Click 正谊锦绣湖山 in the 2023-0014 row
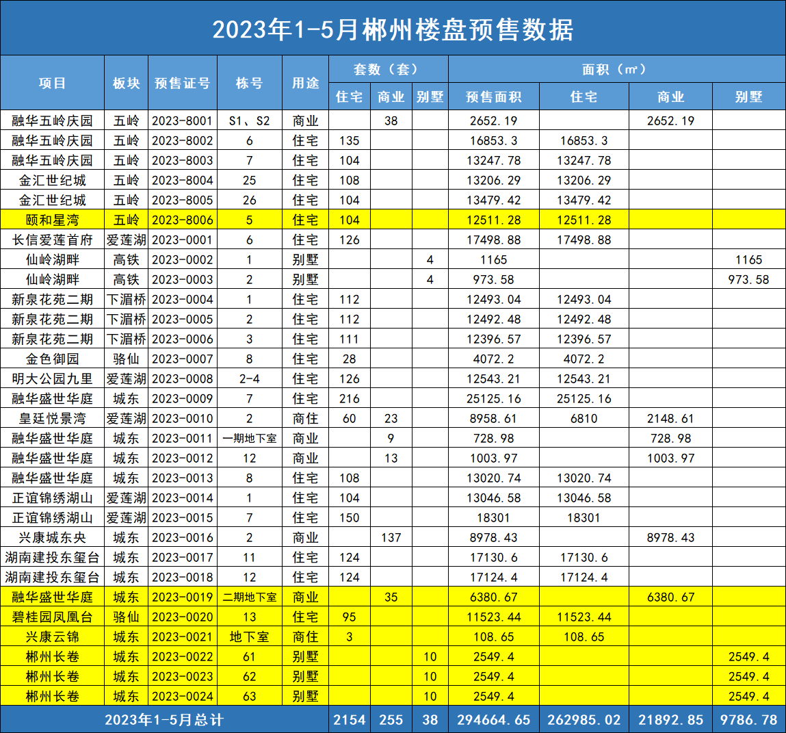The width and height of the screenshot is (786, 733). pyautogui.click(x=52, y=498)
